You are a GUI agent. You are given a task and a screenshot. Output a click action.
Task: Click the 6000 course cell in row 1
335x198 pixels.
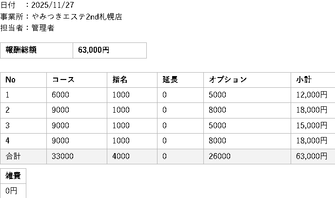pyautogui.click(x=60, y=95)
